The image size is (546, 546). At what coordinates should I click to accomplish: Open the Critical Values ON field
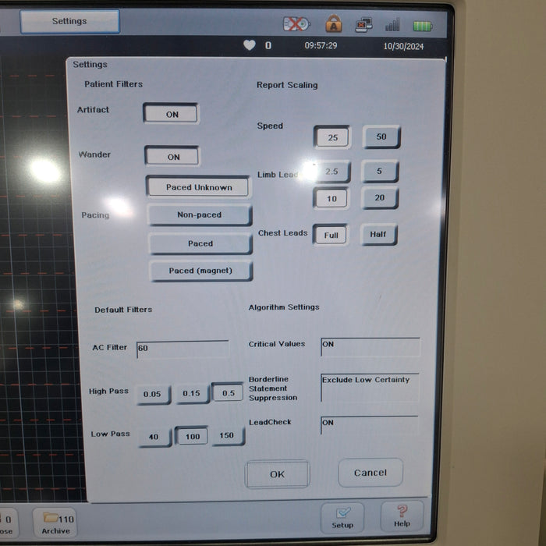370,346
